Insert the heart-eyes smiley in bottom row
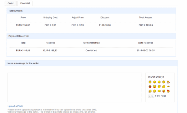This screenshot has height=113, width=187. pyautogui.click(x=168, y=91)
